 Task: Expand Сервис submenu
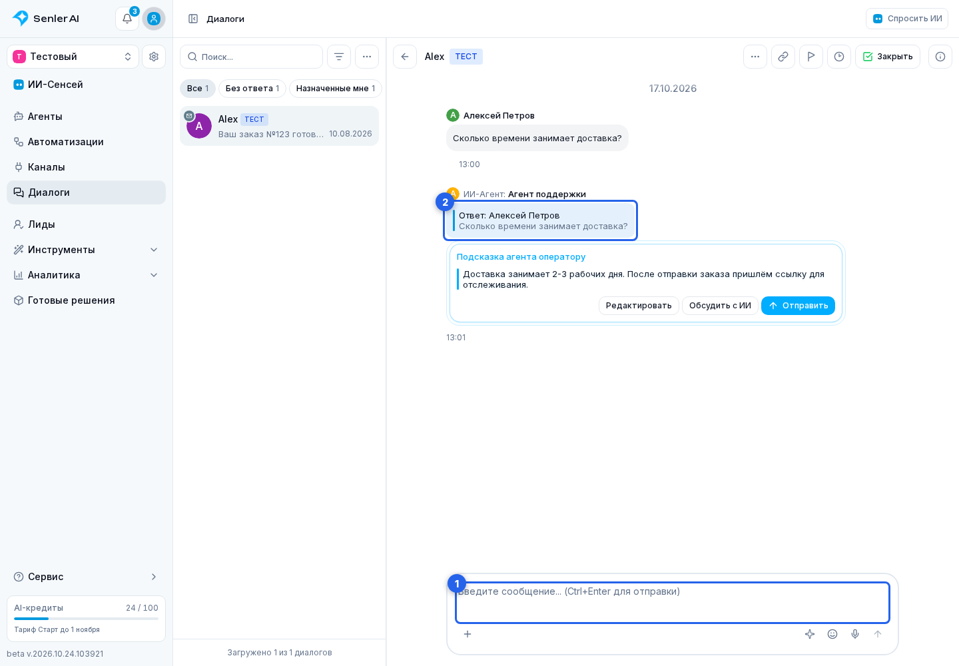coord(87,577)
